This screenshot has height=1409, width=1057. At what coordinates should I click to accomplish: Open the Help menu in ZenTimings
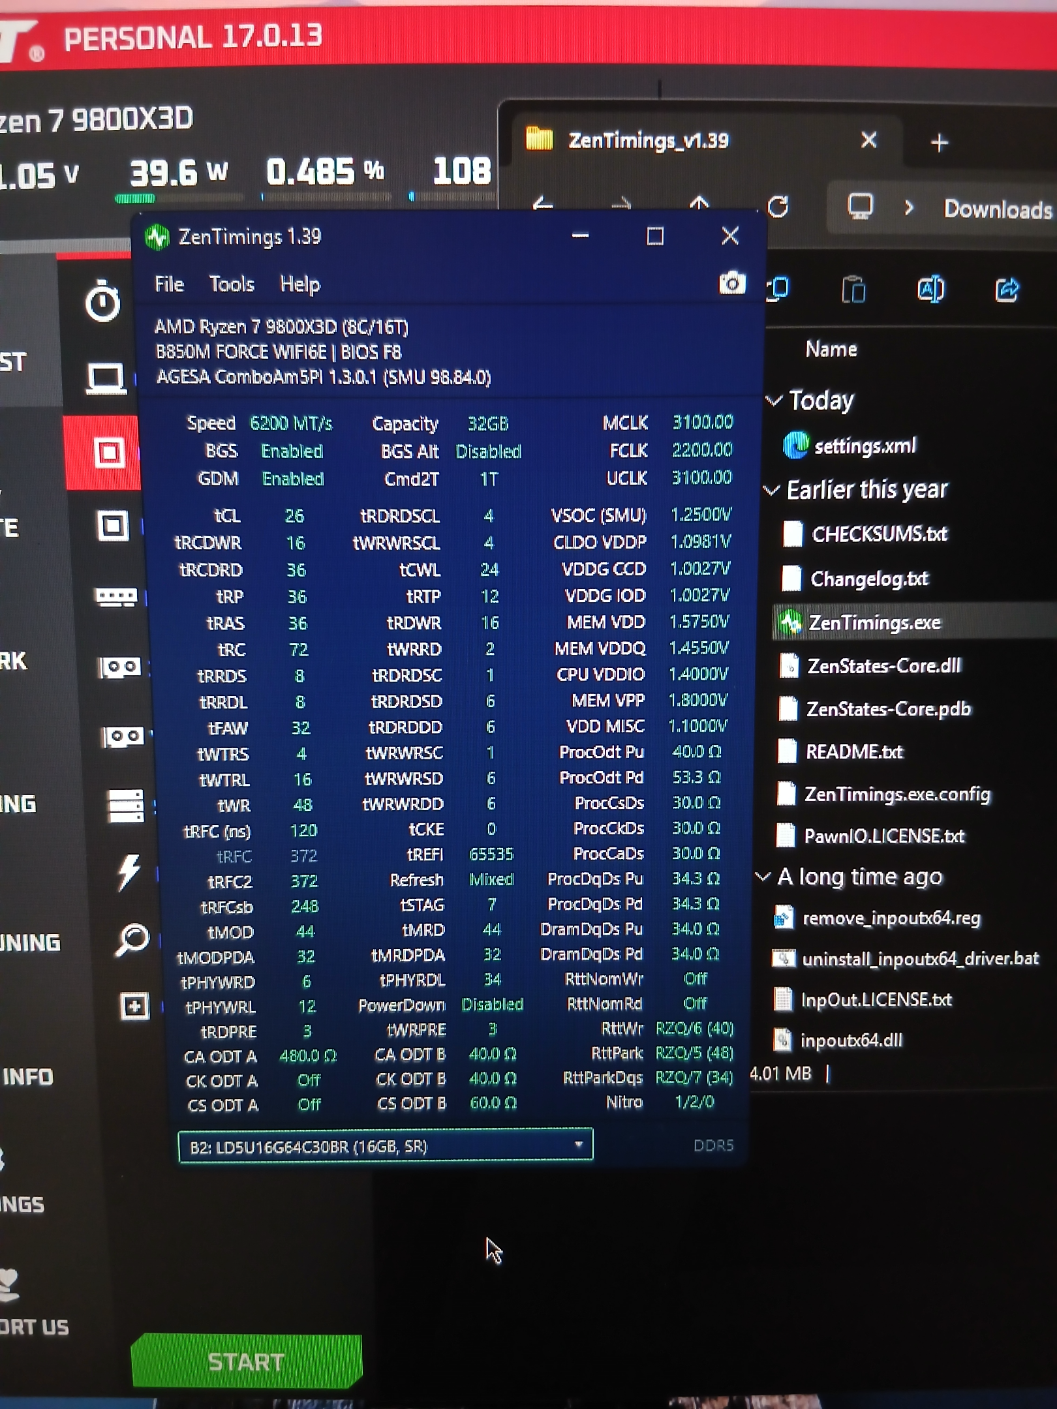(300, 284)
